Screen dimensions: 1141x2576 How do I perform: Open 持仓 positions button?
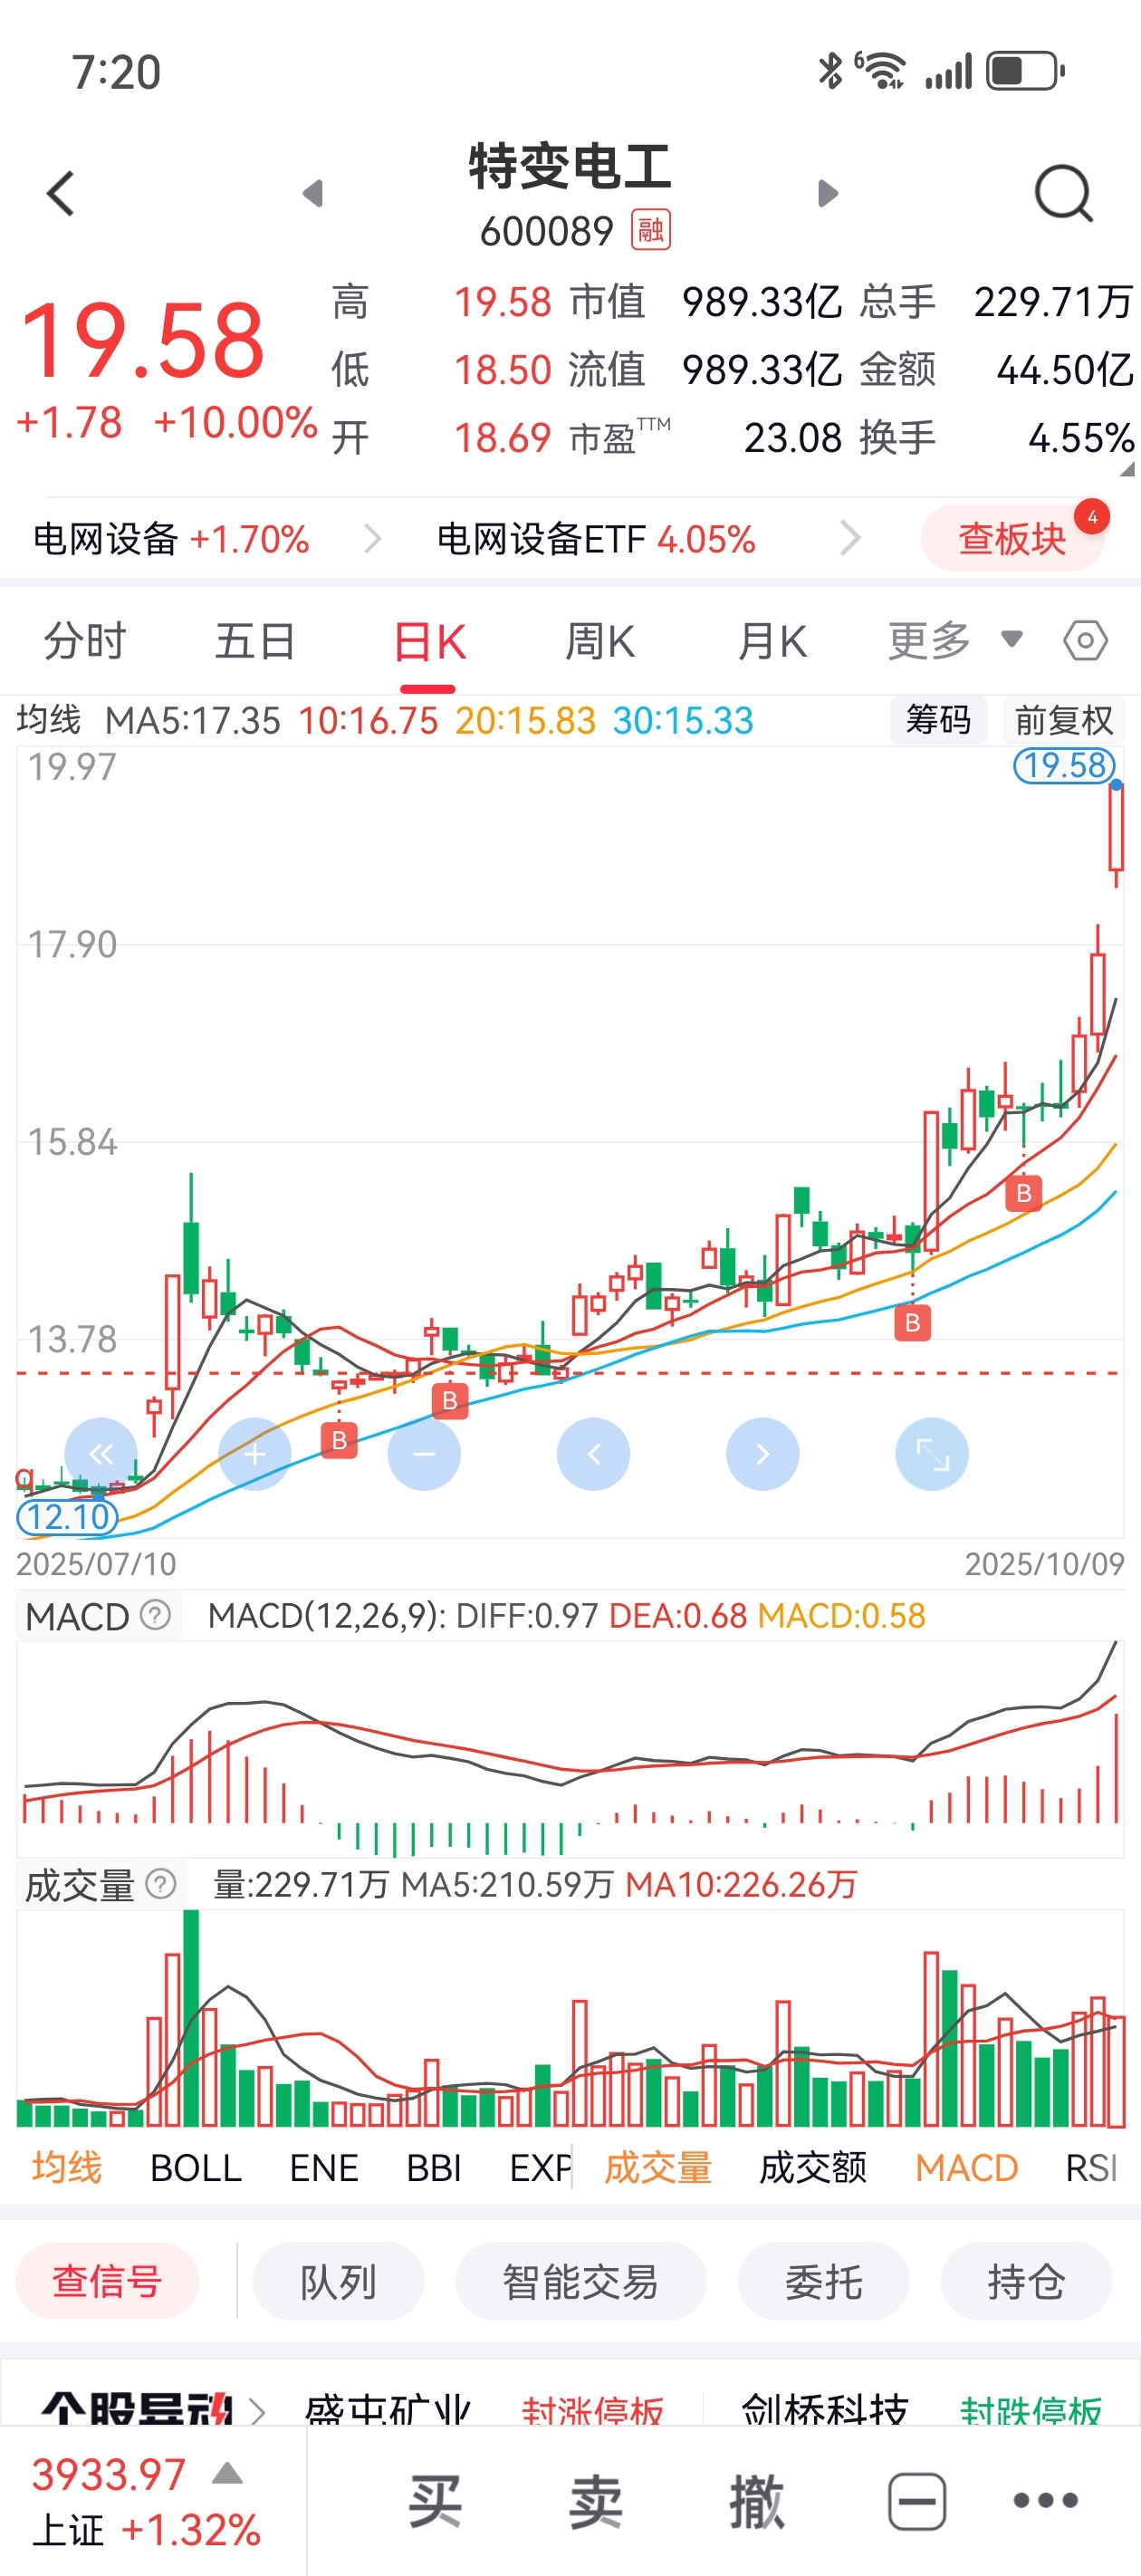point(1026,2281)
